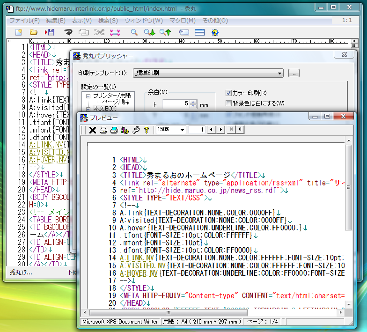Open a file with the folder icon

(34, 32)
